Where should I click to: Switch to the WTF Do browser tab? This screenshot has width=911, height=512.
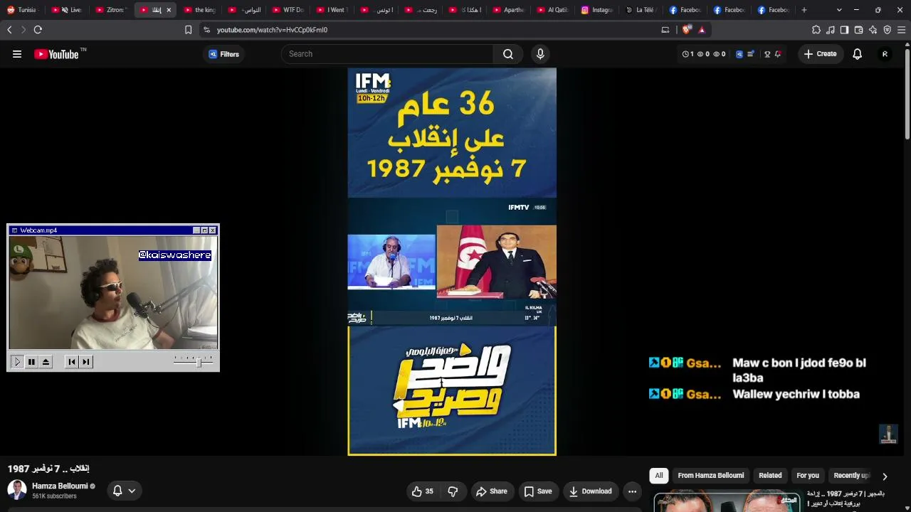coord(288,10)
